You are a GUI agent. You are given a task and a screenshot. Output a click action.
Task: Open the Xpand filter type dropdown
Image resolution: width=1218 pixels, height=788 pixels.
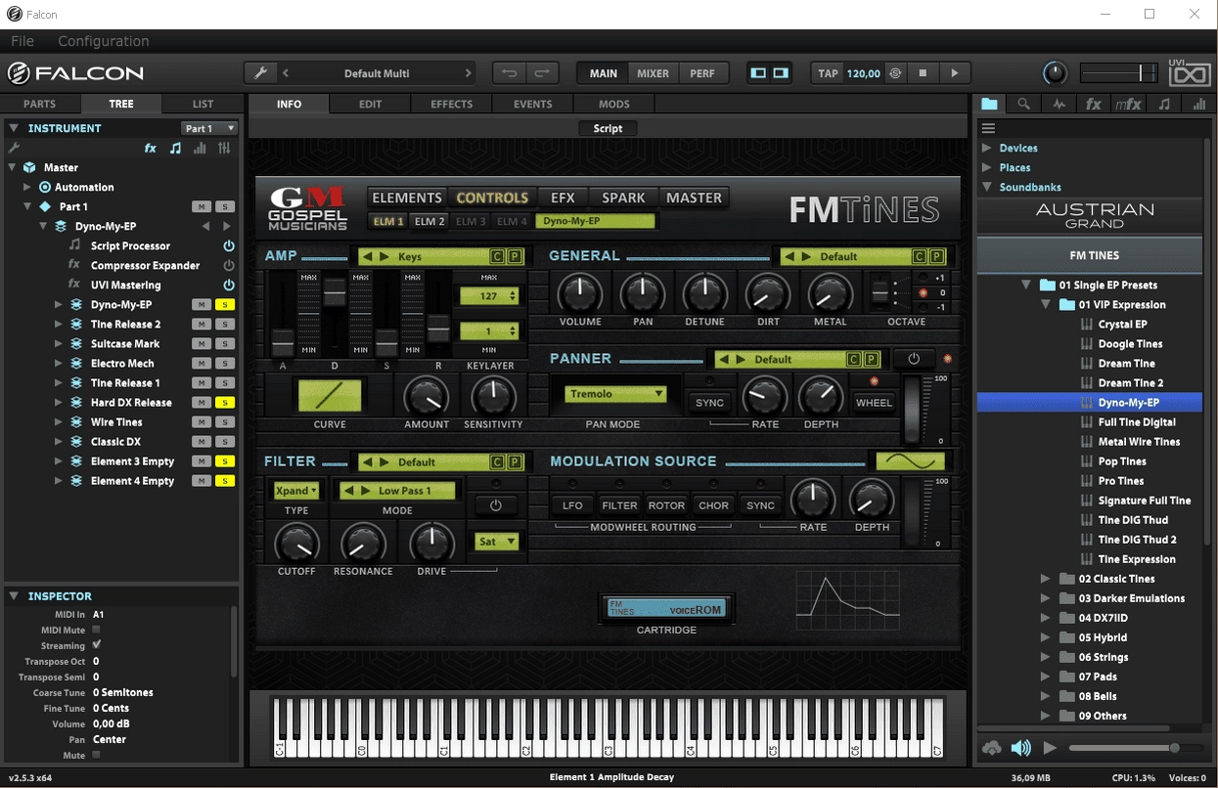295,491
